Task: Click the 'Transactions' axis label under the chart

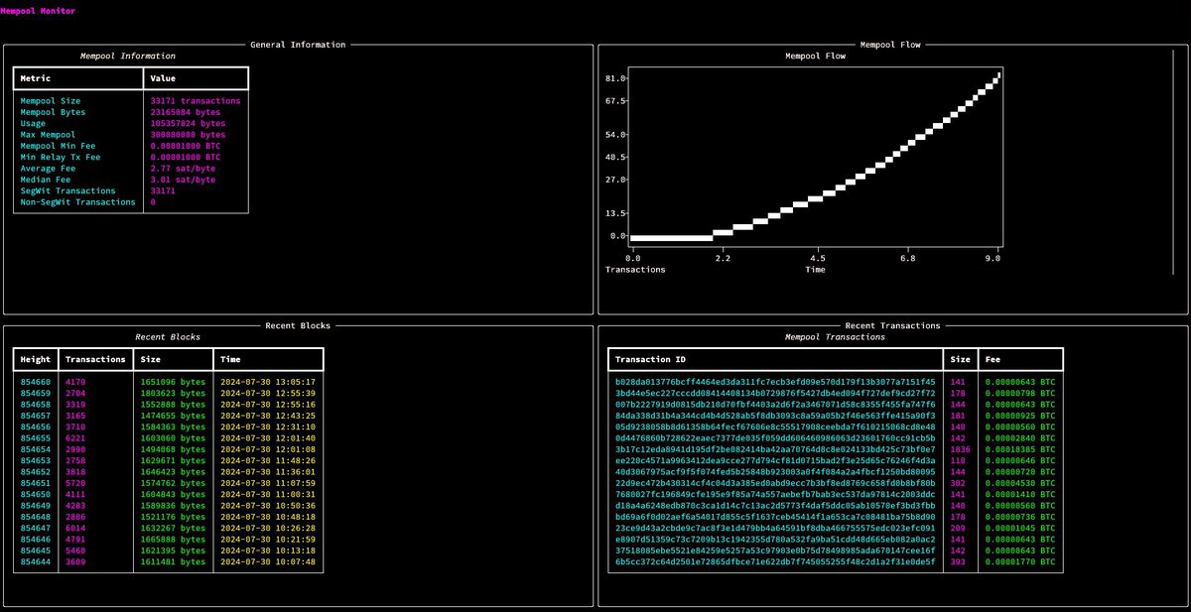Action: [x=635, y=269]
